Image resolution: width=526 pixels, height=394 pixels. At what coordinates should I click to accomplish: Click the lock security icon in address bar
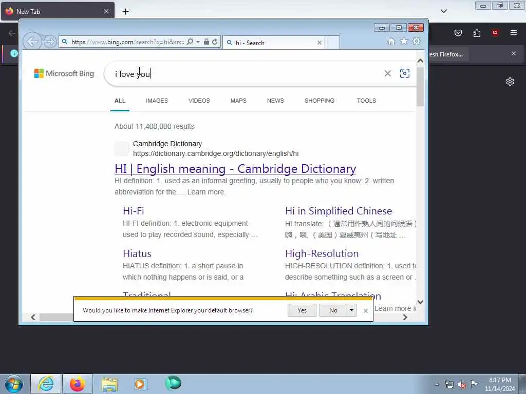point(206,42)
